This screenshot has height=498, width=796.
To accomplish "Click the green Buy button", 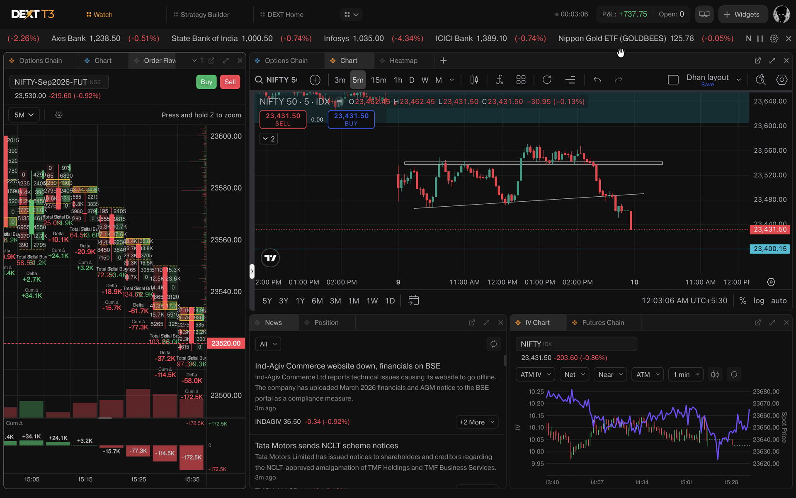I will [206, 82].
